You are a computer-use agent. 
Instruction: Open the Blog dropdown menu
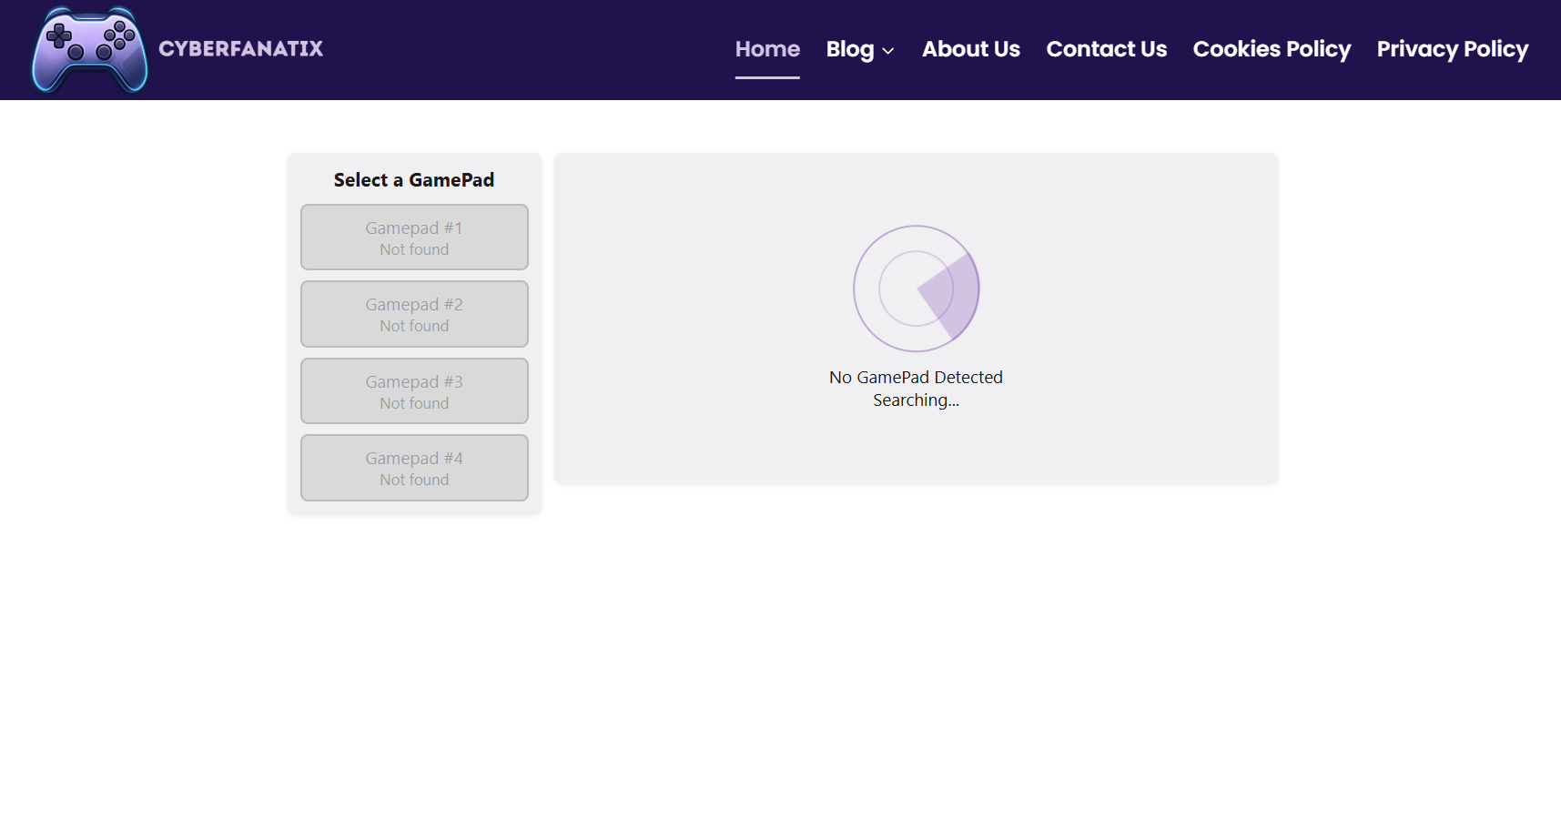click(850, 49)
